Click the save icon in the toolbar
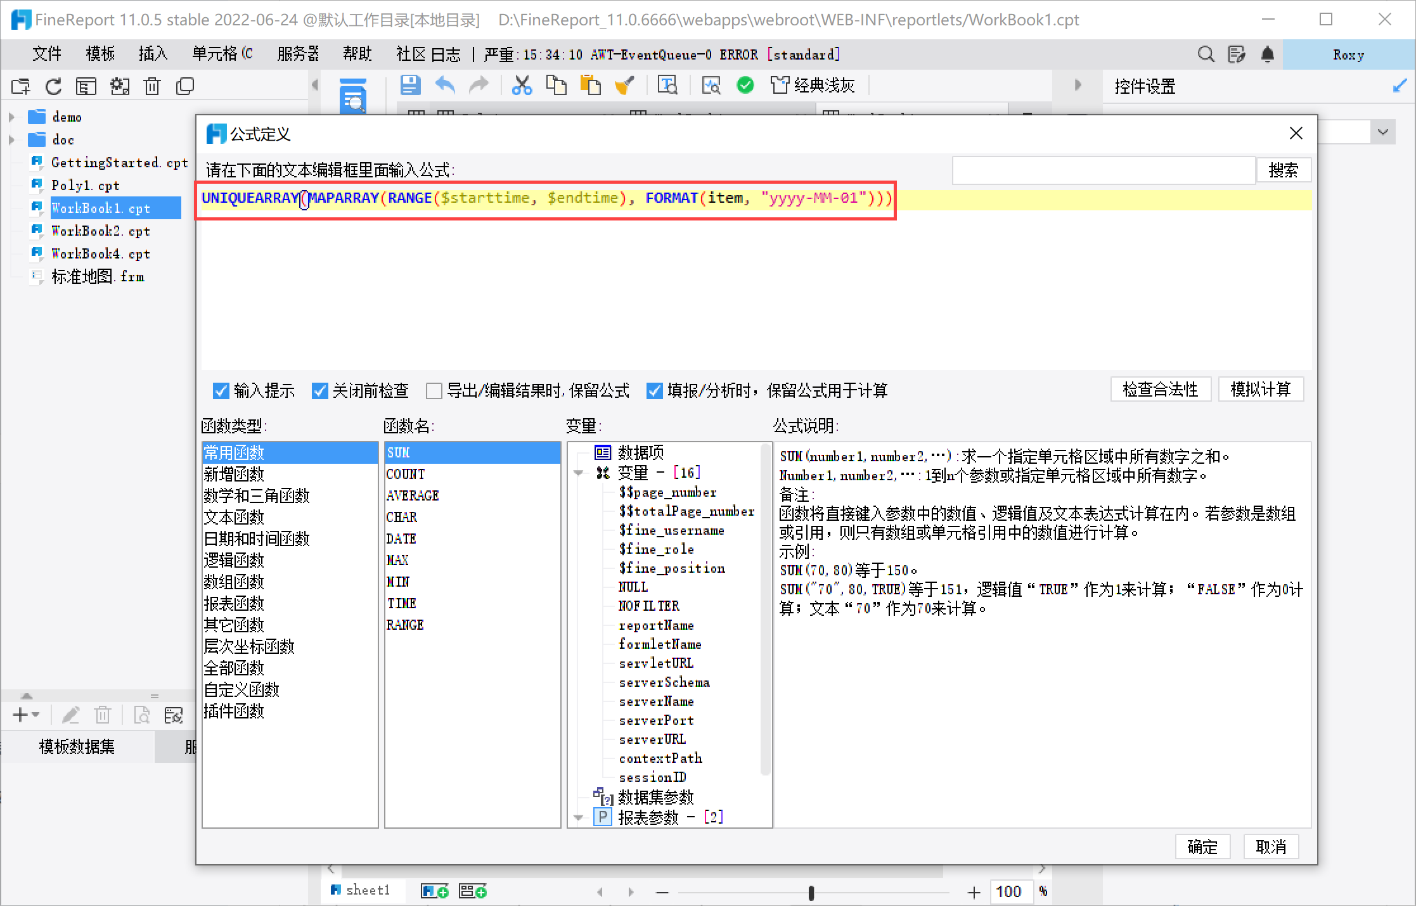Screen dimensions: 1416x906 click(x=410, y=86)
